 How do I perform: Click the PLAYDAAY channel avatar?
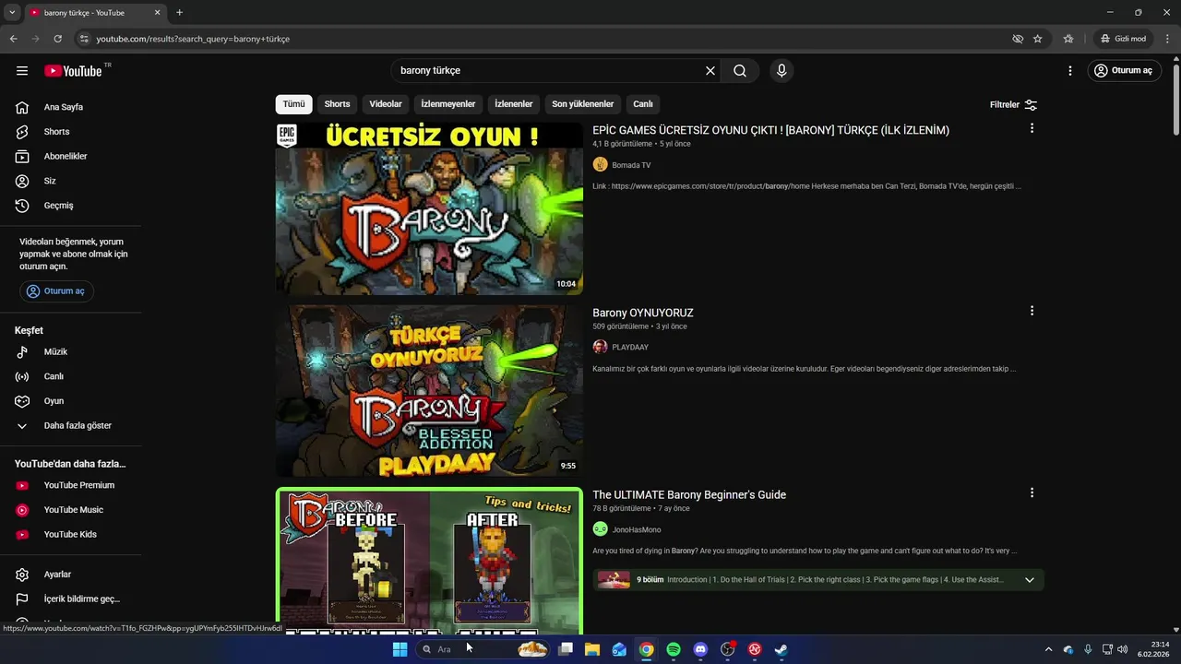click(600, 347)
